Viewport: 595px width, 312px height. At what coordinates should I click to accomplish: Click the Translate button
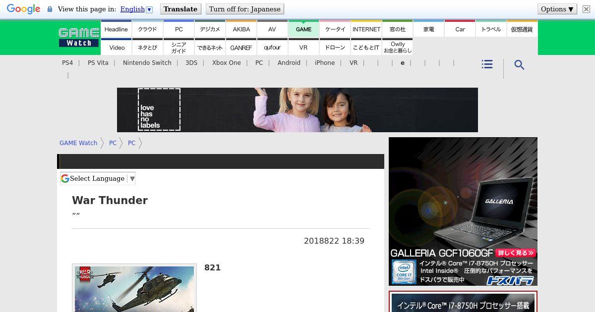click(x=180, y=9)
